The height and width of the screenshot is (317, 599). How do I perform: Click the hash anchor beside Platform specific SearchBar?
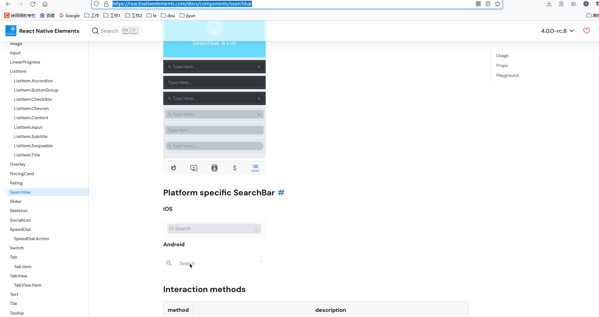pos(281,193)
